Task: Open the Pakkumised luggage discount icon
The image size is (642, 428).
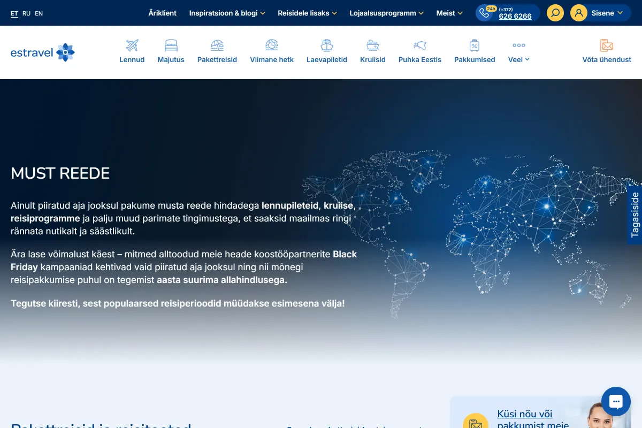Action: pos(474,45)
